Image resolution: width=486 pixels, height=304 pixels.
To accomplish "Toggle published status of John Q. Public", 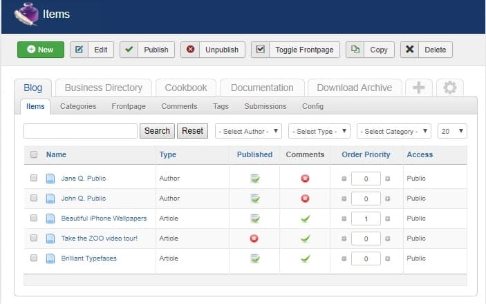I will pyautogui.click(x=255, y=199).
